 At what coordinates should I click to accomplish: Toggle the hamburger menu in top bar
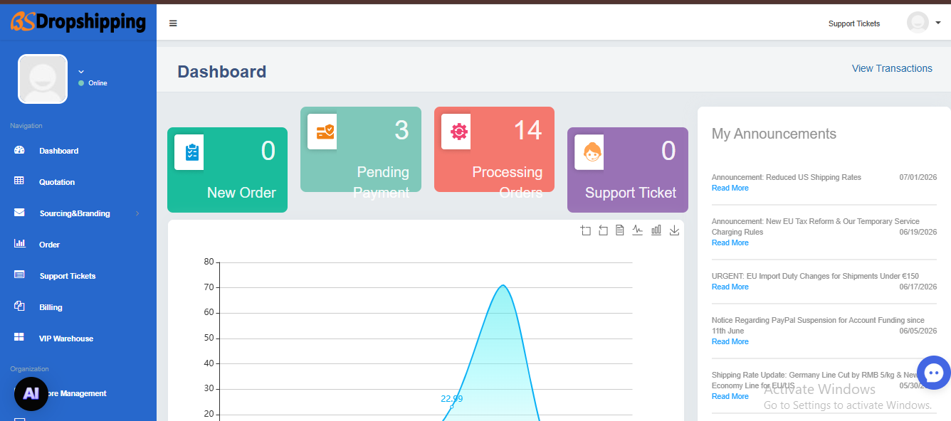click(x=173, y=23)
